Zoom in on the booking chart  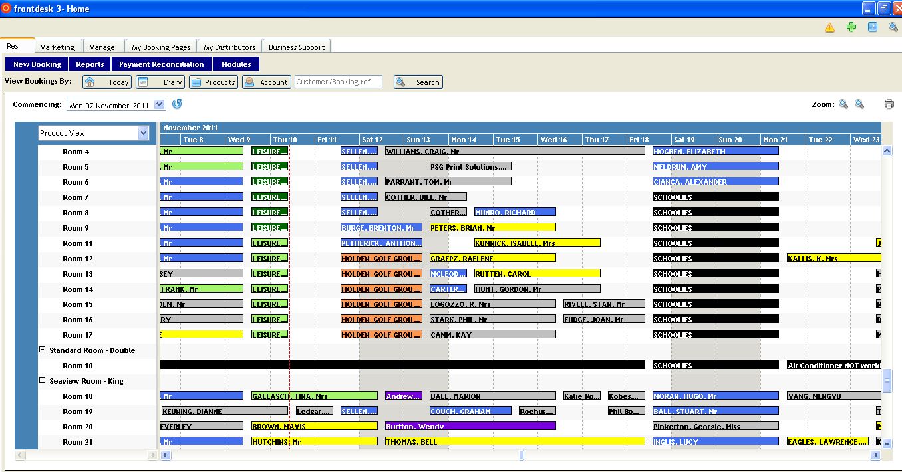click(x=843, y=104)
